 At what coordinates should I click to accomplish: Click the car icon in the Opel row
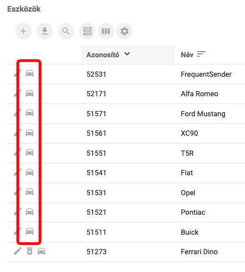(x=29, y=192)
